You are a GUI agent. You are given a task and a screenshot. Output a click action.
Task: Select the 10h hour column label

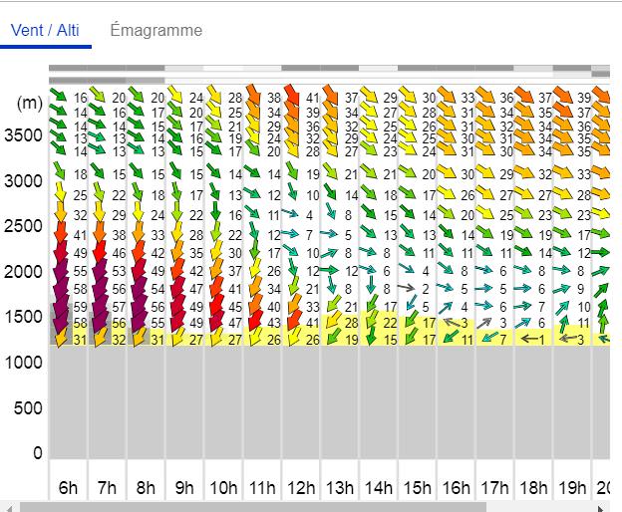223,487
